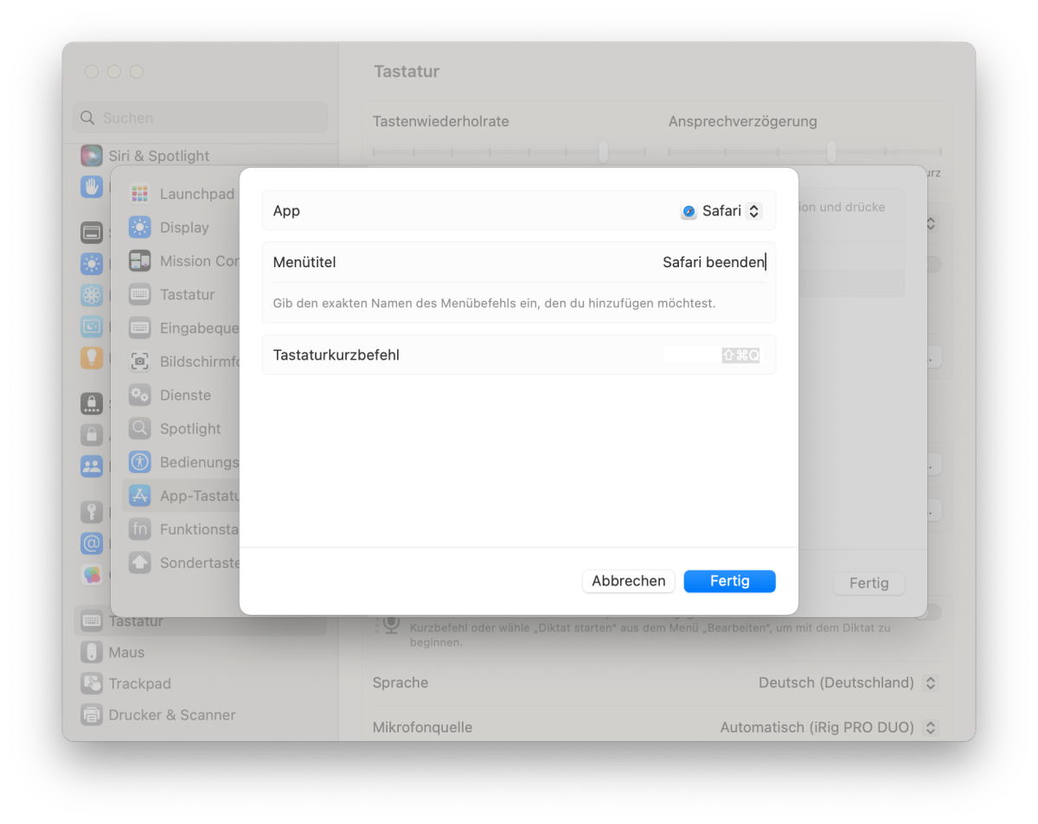Open the Mikrofonquelle dropdown
Viewport: 1038px width, 824px height.
click(829, 728)
